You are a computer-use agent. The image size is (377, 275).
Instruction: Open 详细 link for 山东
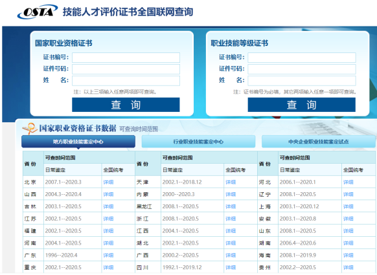(x=348, y=231)
